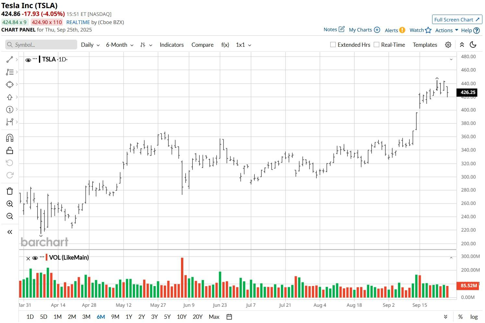The width and height of the screenshot is (485, 323).
Task: Open VOL indicator more options menu
Action: click(x=42, y=257)
